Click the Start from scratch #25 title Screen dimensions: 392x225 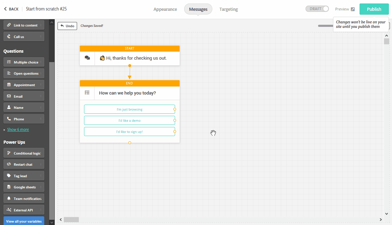coord(46,9)
